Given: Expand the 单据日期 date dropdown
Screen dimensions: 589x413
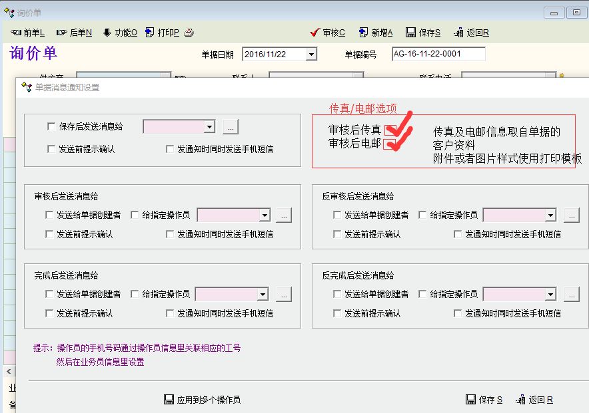Looking at the screenshot, I should (x=310, y=55).
